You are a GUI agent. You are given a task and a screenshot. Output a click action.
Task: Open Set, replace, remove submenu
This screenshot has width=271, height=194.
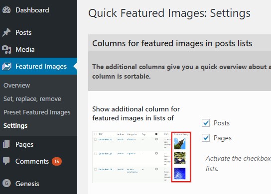tap(32, 98)
